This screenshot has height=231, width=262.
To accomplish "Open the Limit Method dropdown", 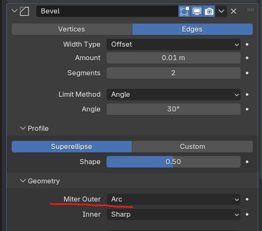I will [173, 95].
